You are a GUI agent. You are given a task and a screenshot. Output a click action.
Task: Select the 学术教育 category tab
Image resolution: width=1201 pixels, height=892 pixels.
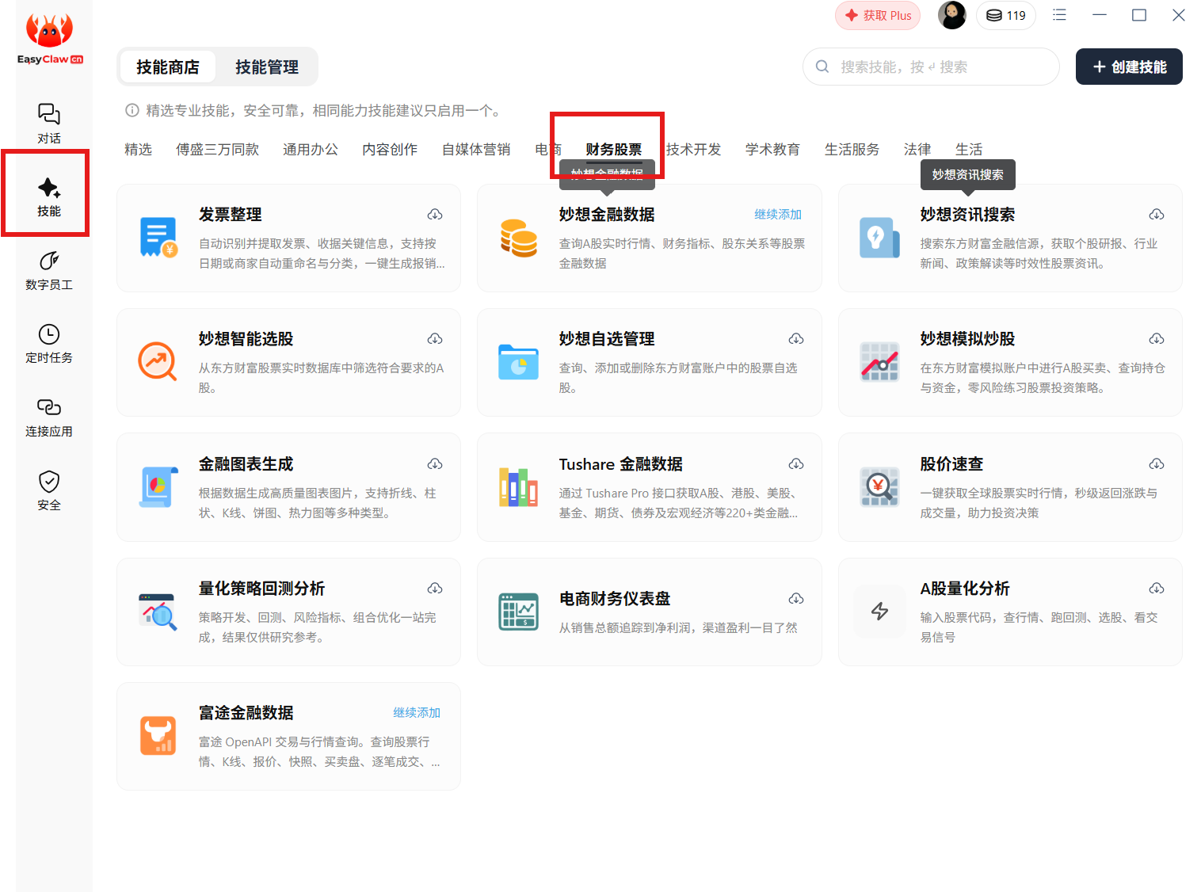point(772,150)
